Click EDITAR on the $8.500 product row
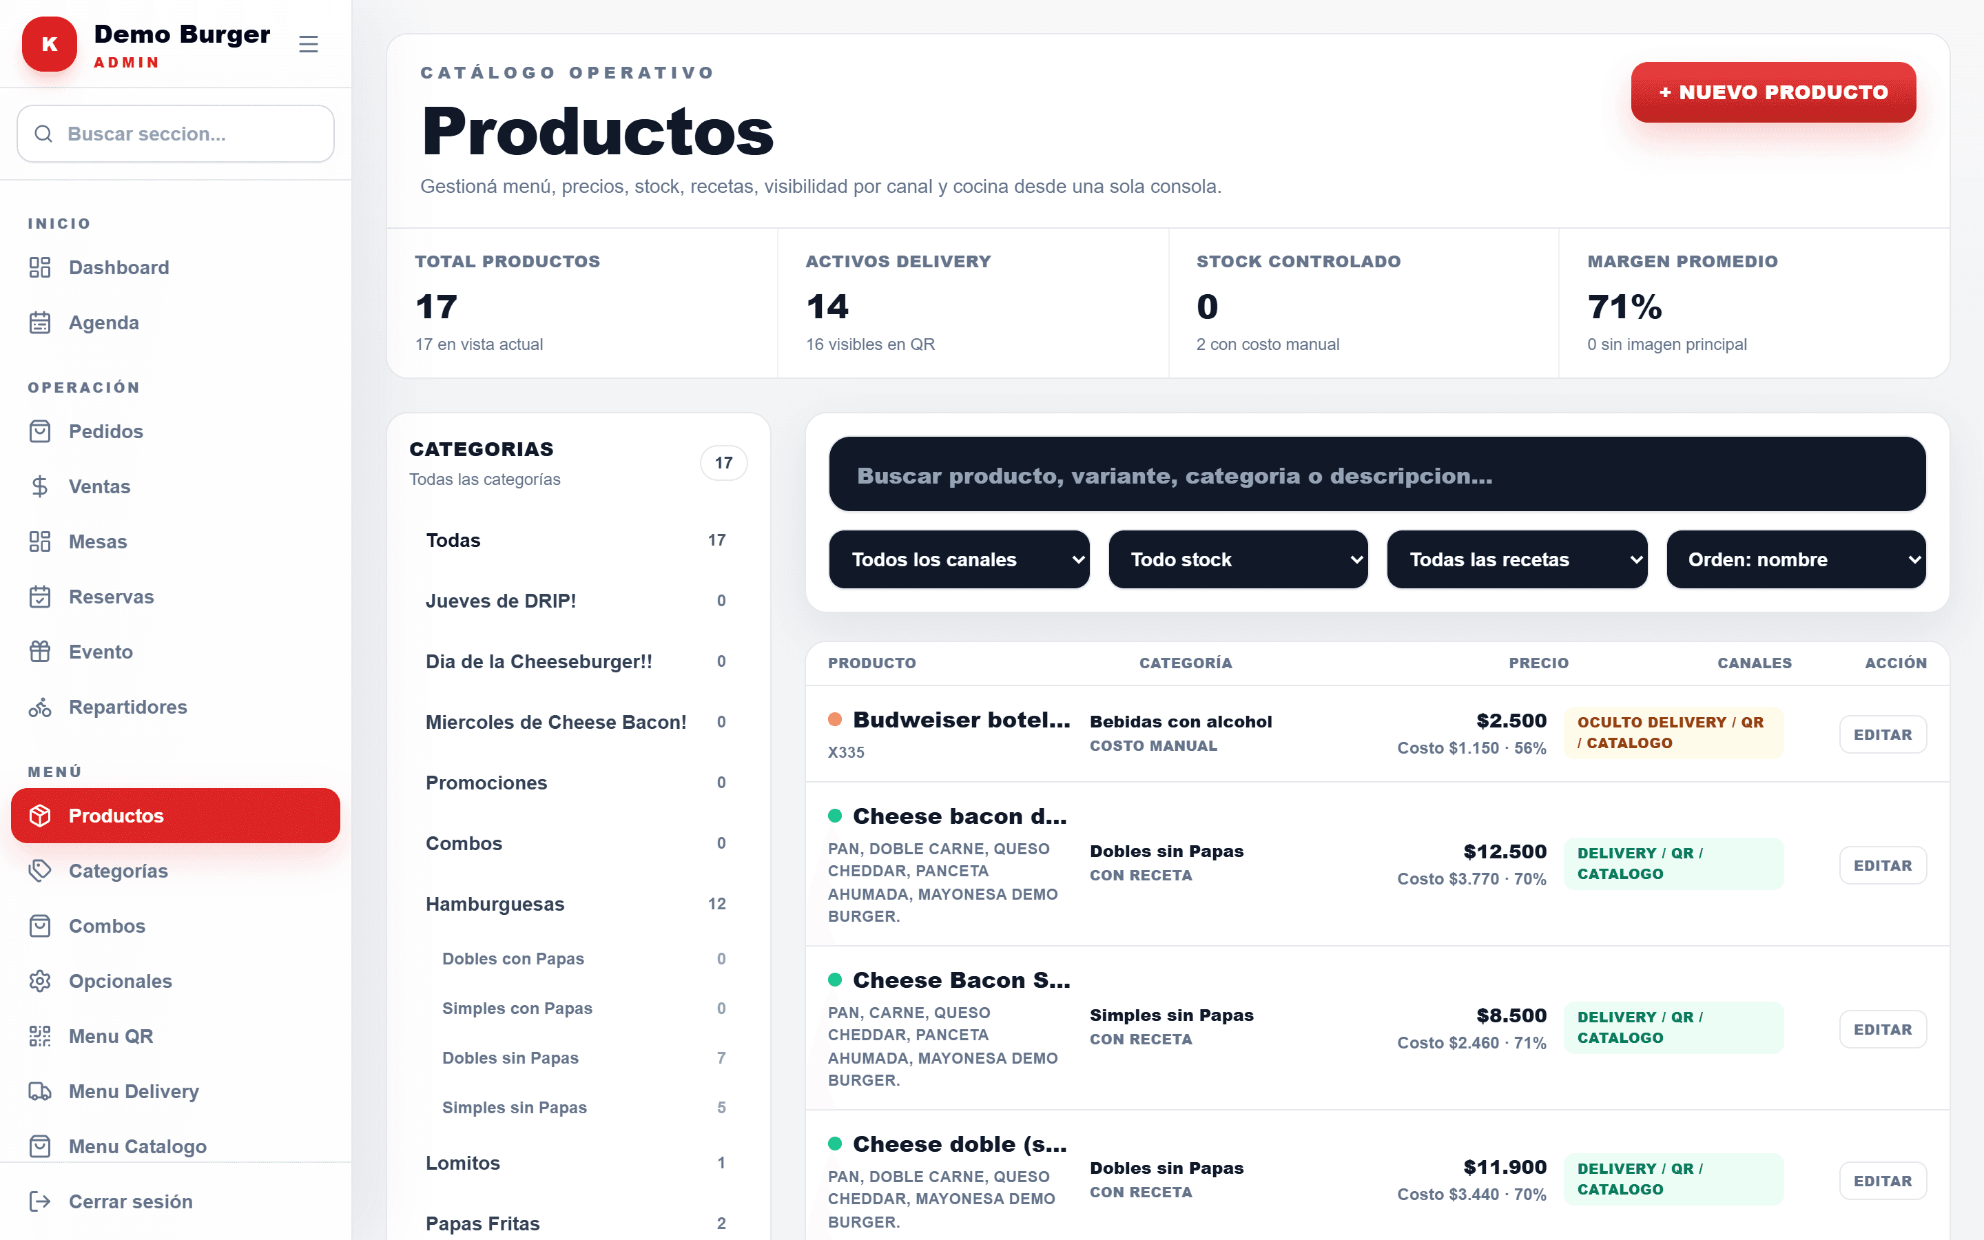 pos(1882,1029)
